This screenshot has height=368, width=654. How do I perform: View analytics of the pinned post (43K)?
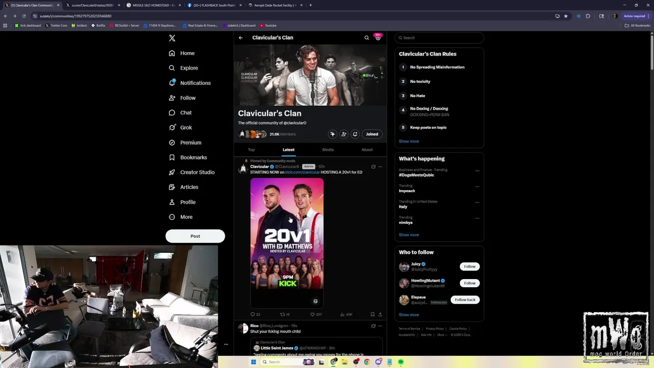tap(346, 314)
